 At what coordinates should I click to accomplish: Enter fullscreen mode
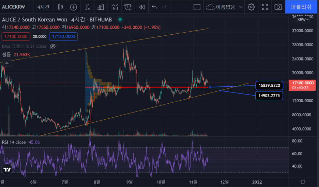pos(265,7)
